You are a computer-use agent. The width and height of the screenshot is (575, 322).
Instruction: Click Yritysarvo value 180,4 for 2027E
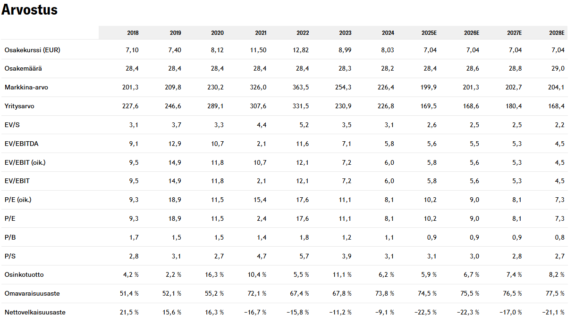tap(514, 106)
